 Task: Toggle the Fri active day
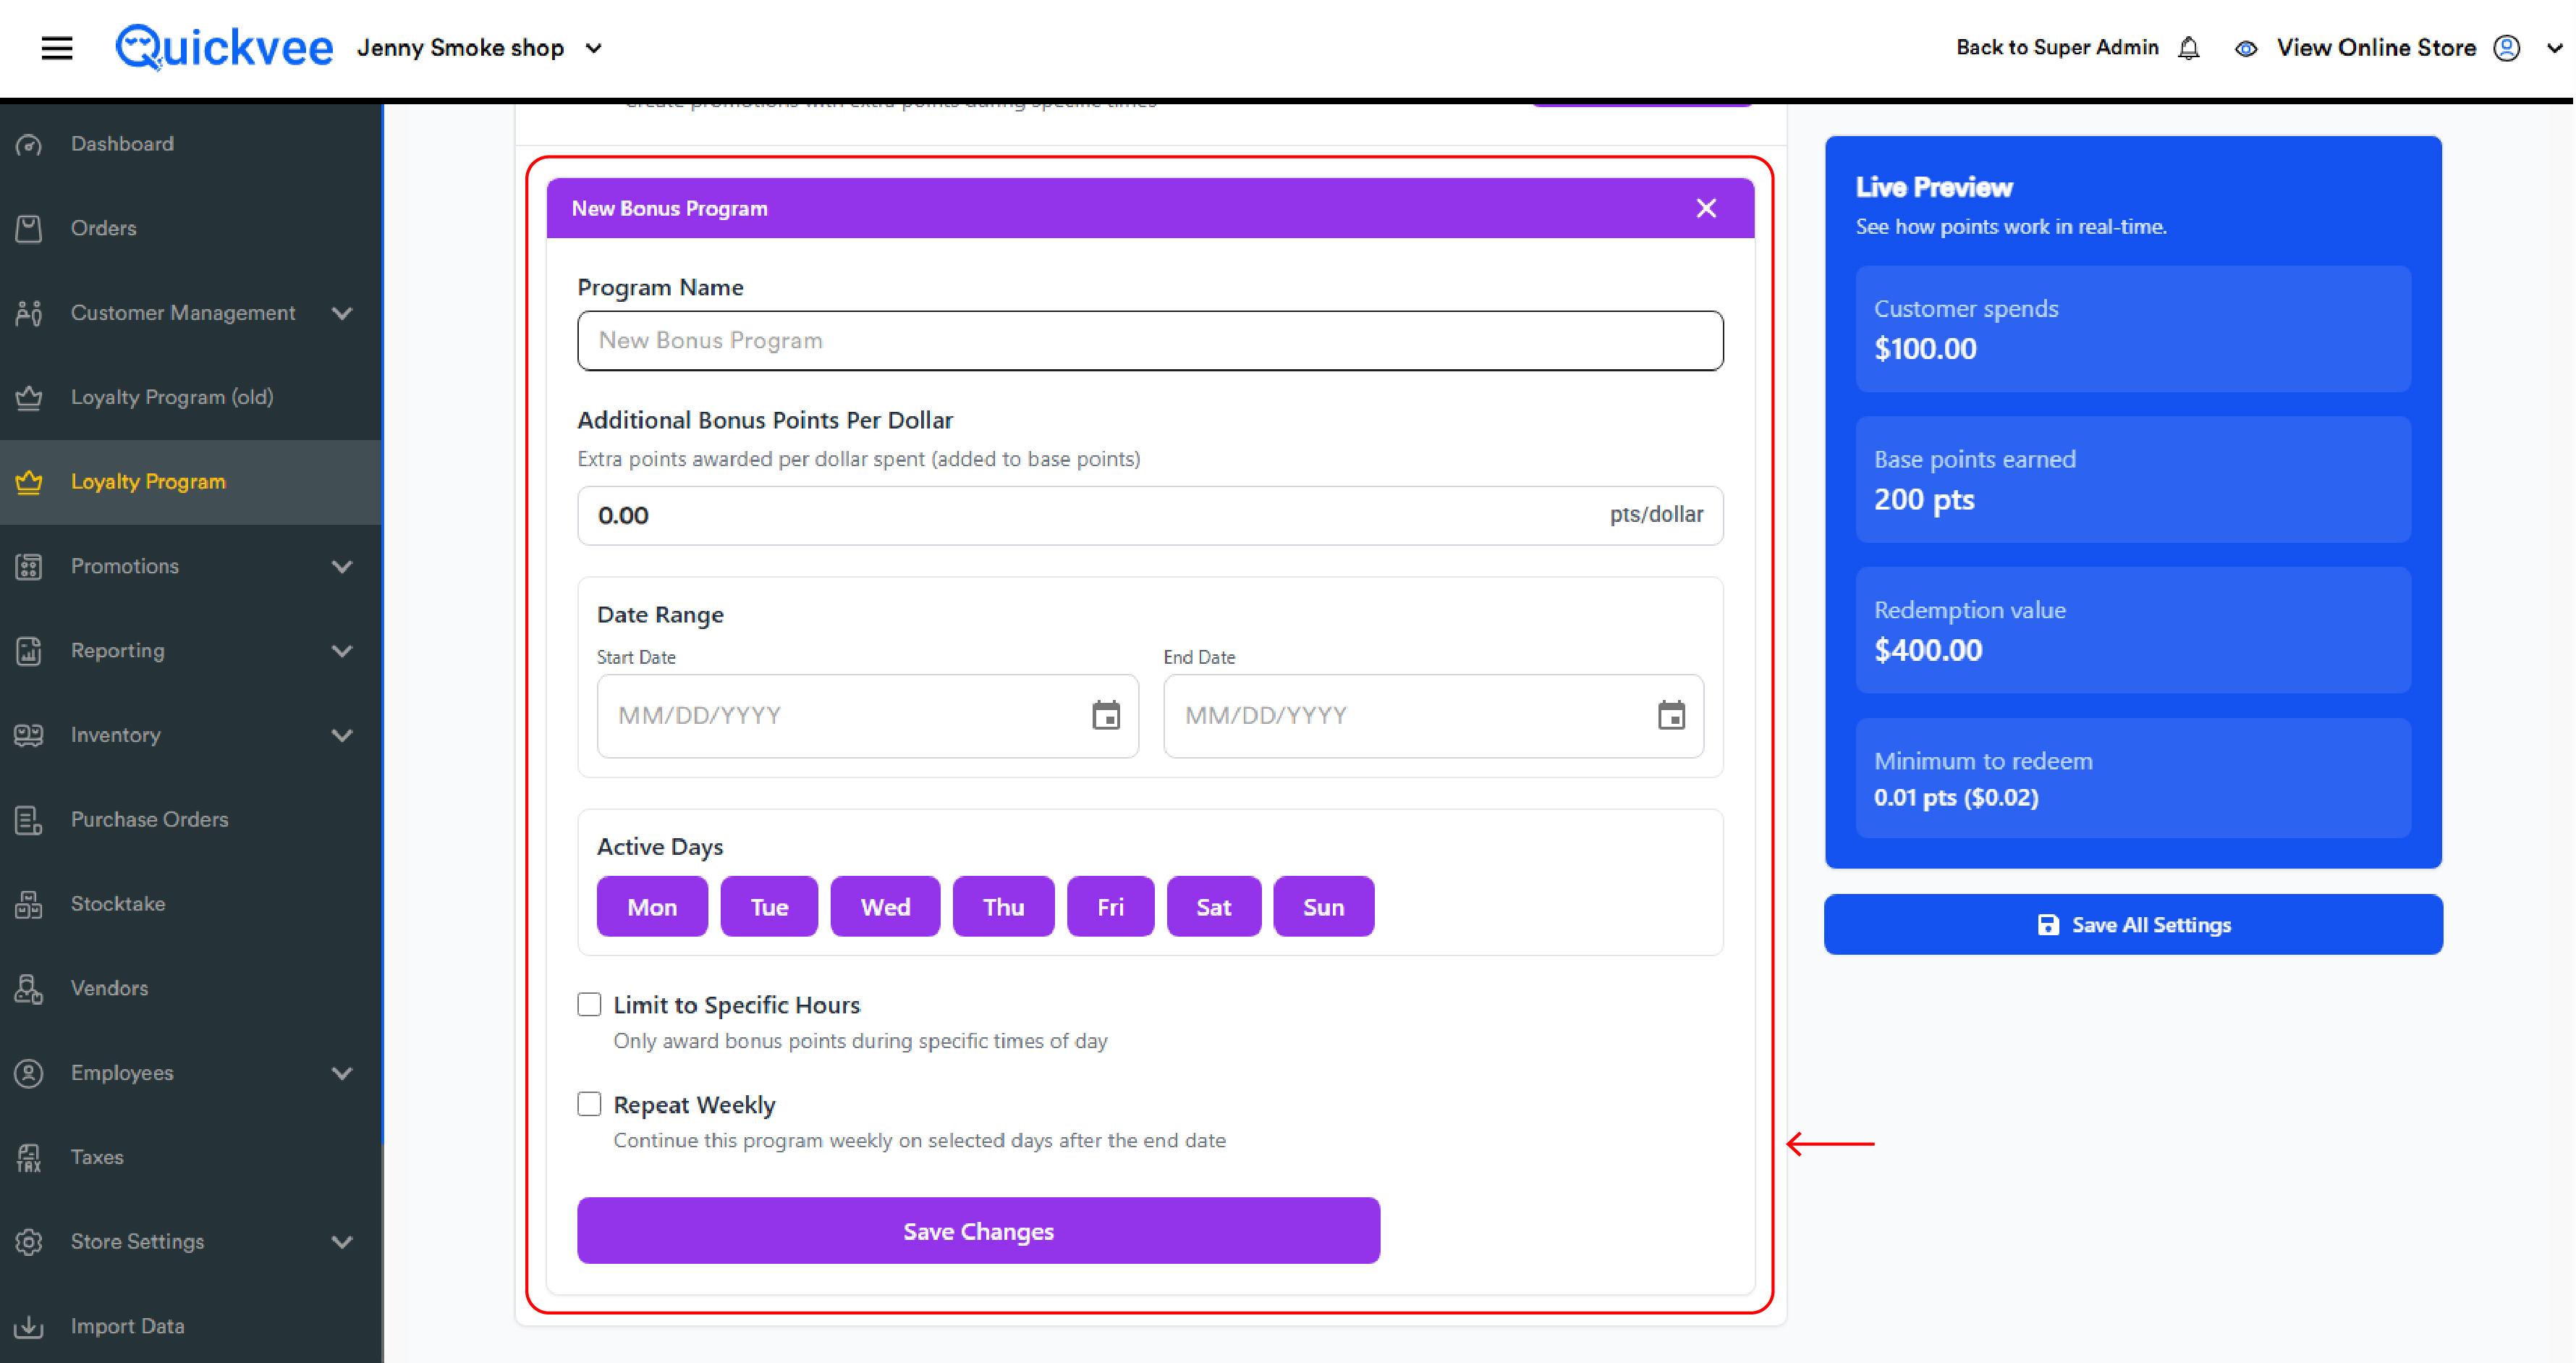point(1110,907)
